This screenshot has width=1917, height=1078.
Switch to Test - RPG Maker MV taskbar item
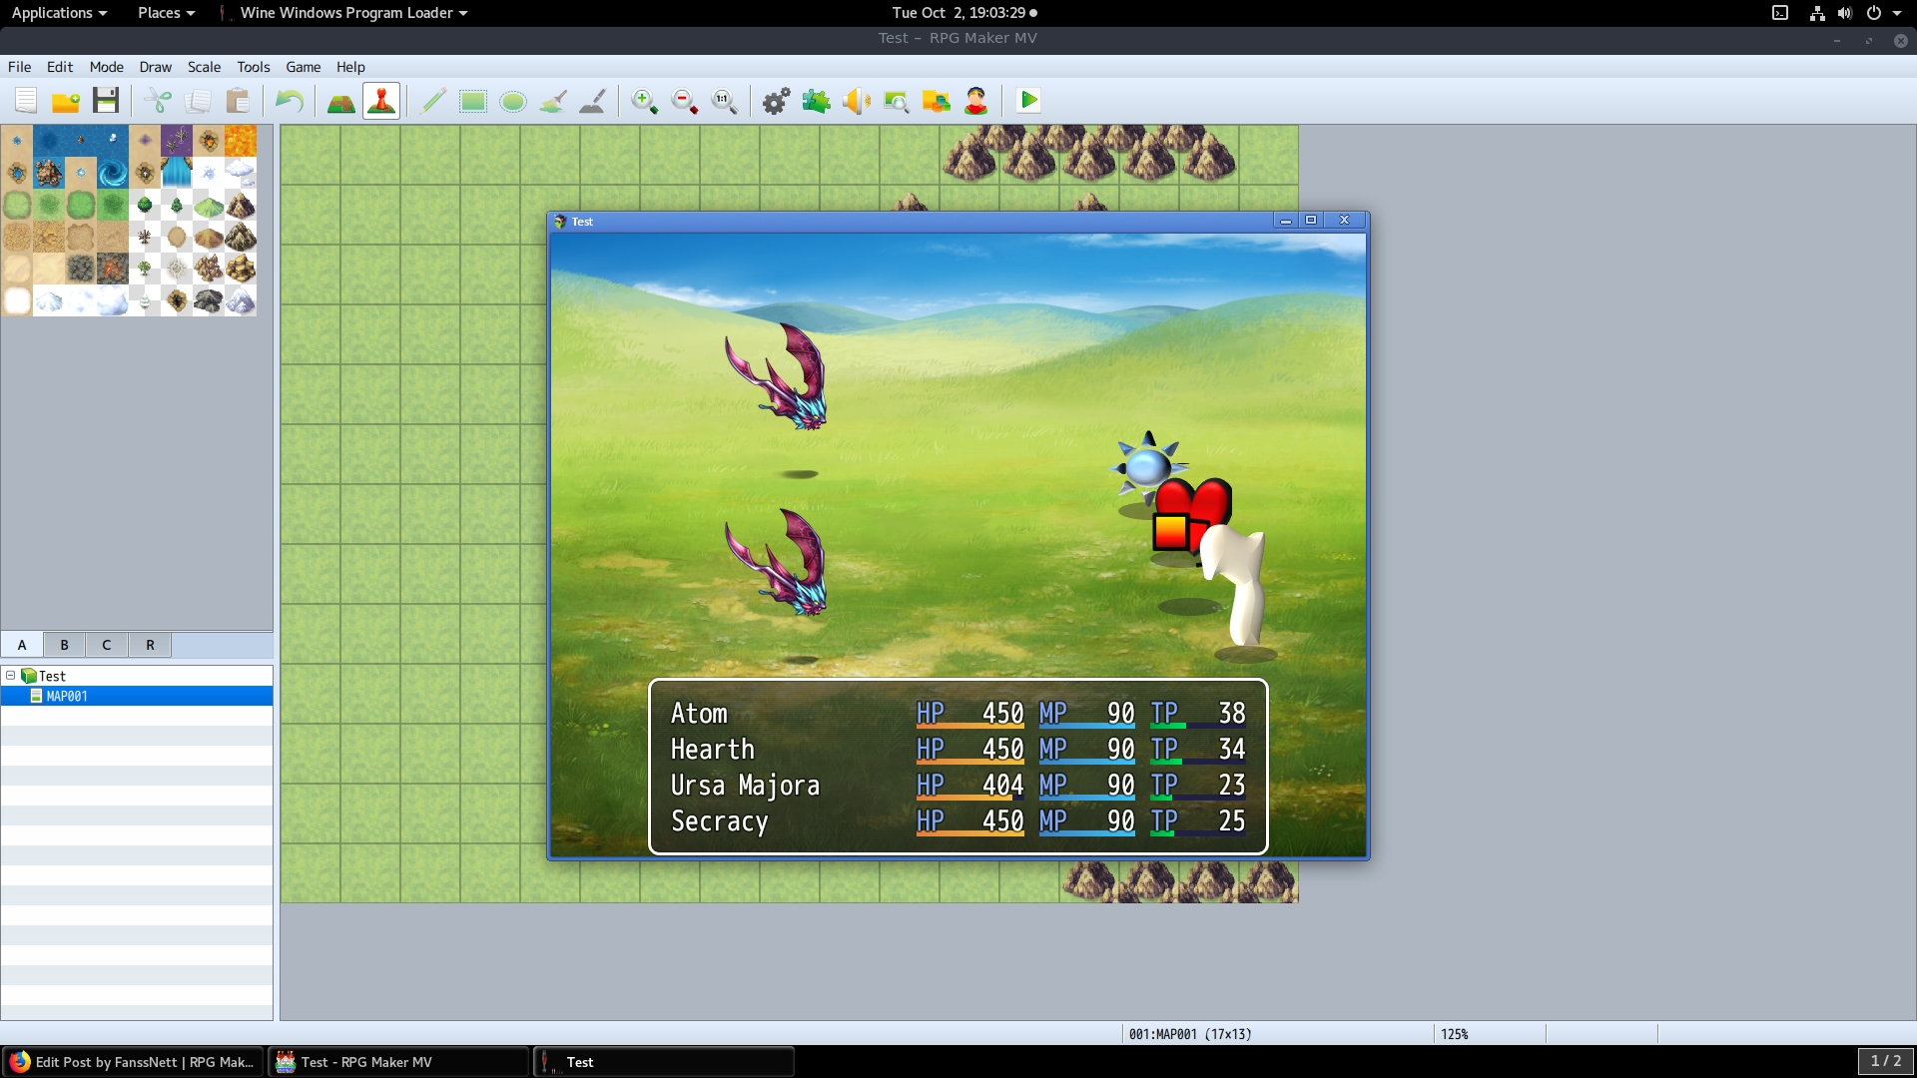[x=398, y=1062]
